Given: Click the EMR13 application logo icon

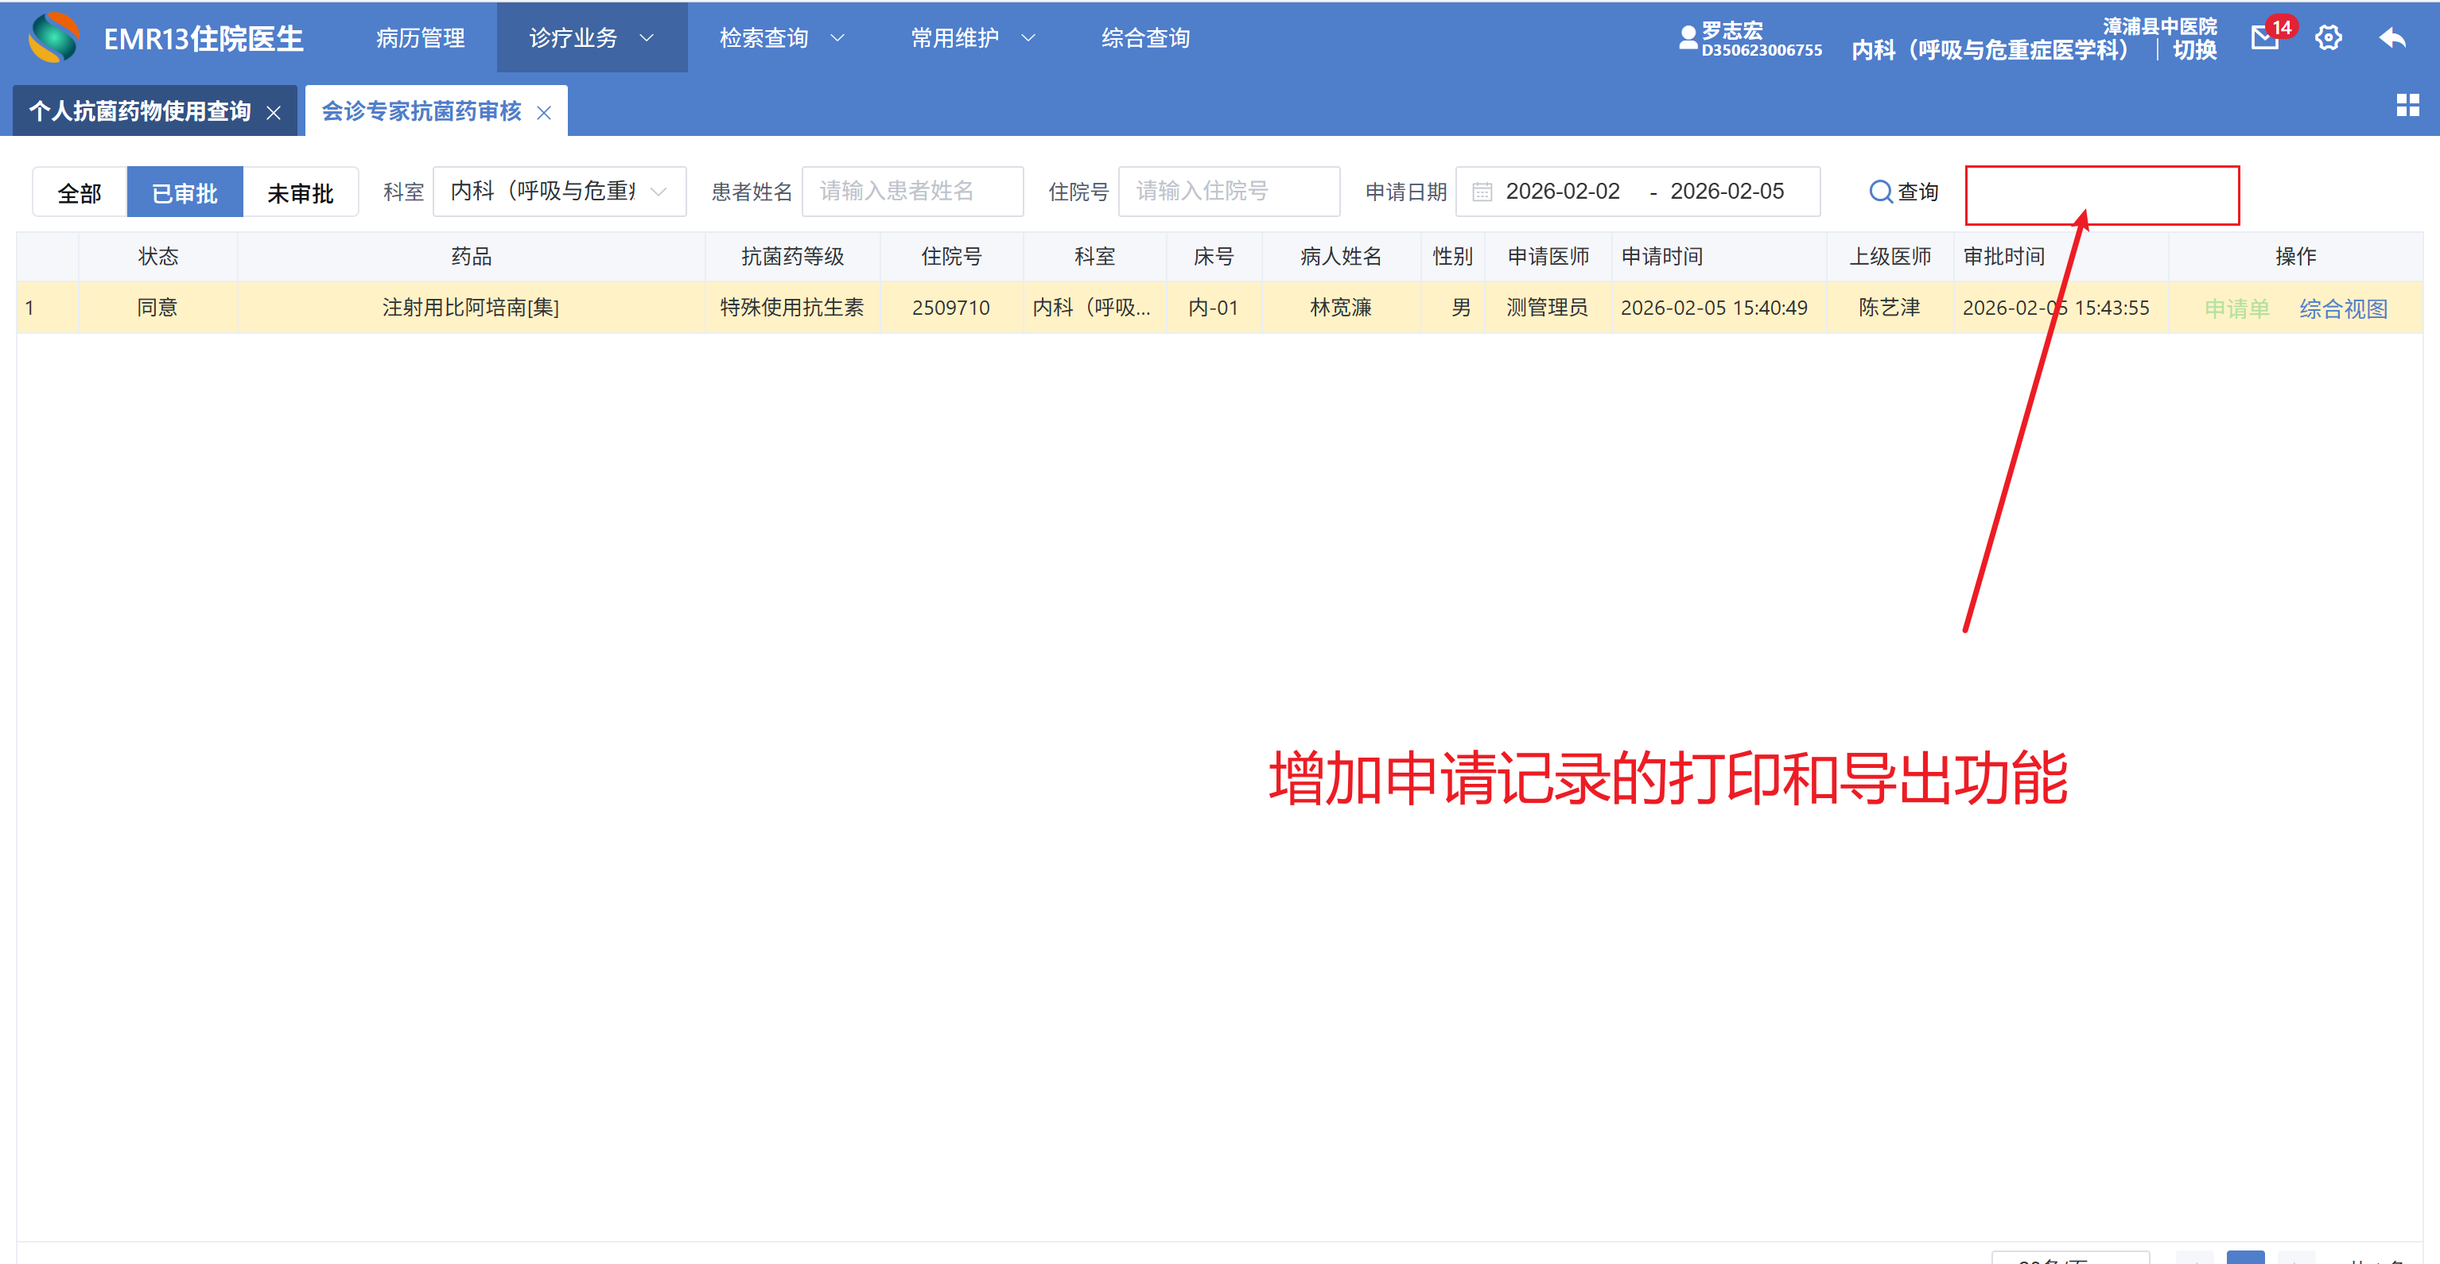Looking at the screenshot, I should [54, 38].
